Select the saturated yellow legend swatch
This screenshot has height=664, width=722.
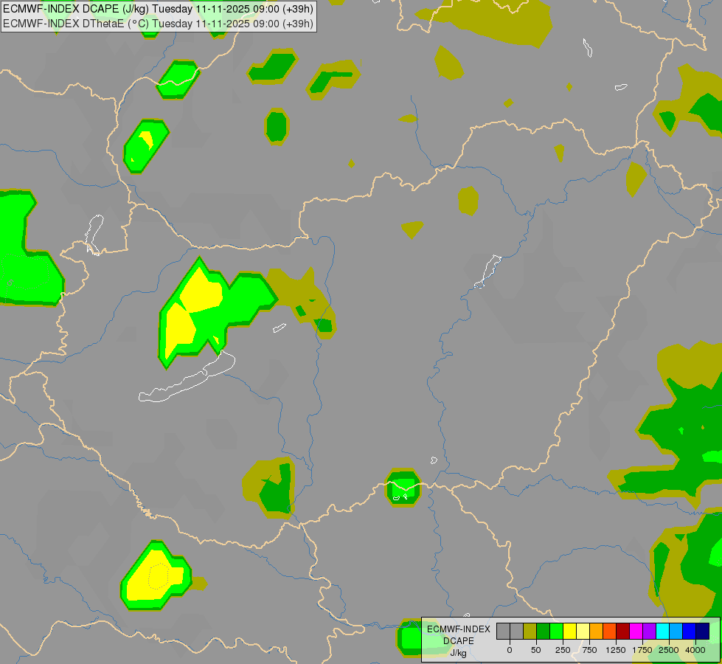[570, 632]
